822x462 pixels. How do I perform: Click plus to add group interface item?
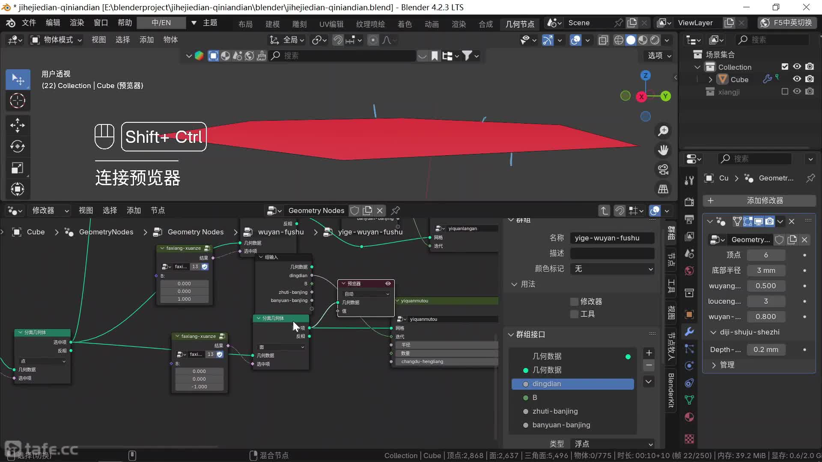[649, 353]
